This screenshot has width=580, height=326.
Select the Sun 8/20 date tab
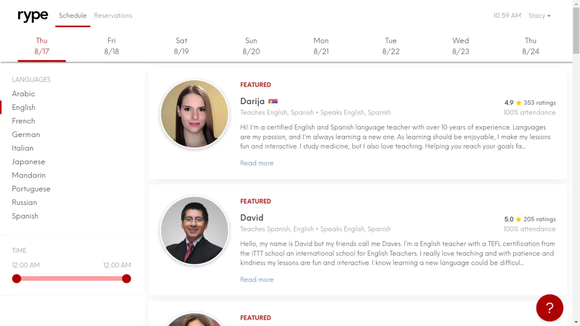click(251, 46)
